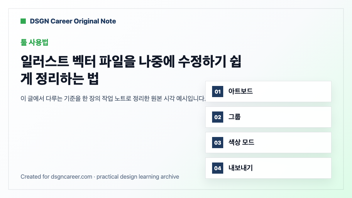Select the '툴 사용법' category label

click(x=34, y=42)
